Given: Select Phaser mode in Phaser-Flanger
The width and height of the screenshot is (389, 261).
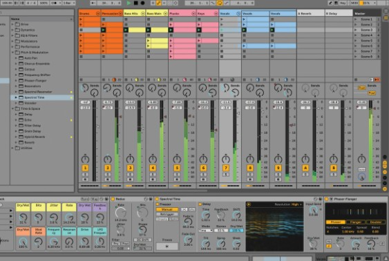Looking at the screenshot, I should pyautogui.click(x=336, y=222).
